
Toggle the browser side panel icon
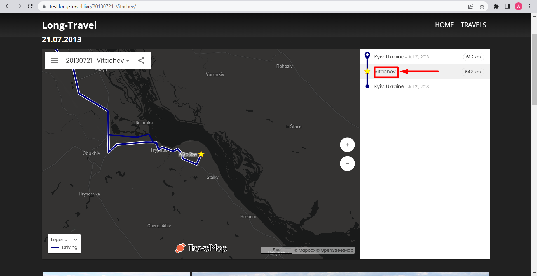[x=507, y=6]
